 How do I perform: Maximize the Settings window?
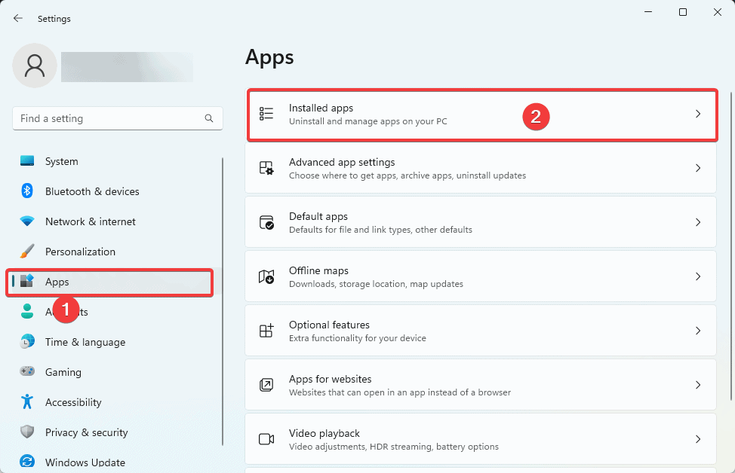click(683, 12)
